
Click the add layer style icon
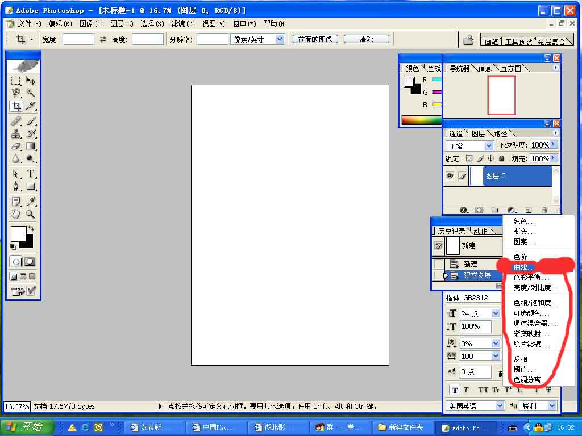[x=463, y=210]
